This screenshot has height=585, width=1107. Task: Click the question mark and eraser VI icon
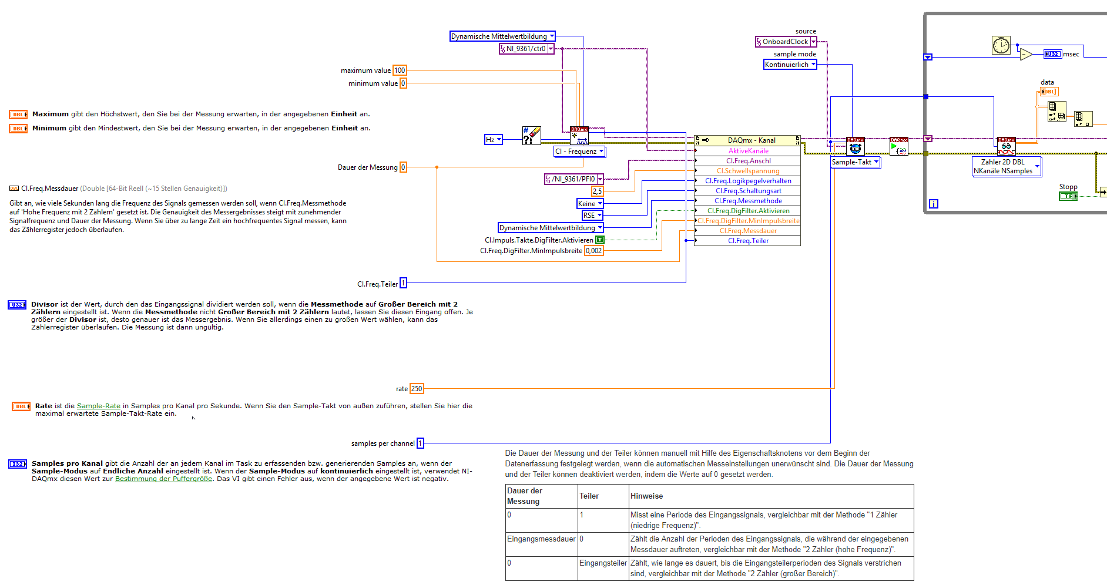click(x=531, y=136)
